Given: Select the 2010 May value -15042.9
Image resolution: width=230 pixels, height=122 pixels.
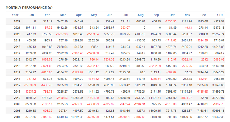Looking at the screenshot, I should tap(93, 98).
